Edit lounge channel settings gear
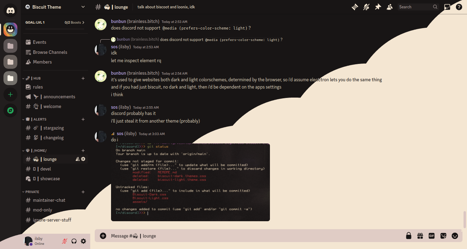Image resolution: width=467 pixels, height=249 pixels. click(x=83, y=159)
